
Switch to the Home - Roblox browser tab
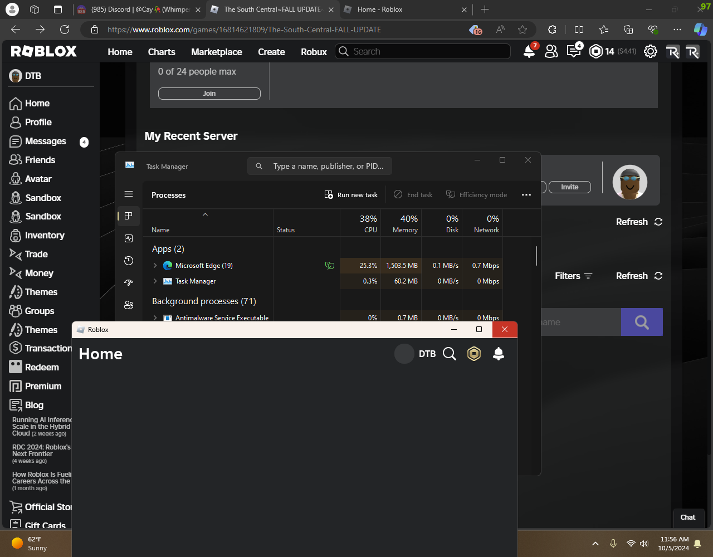click(x=405, y=9)
